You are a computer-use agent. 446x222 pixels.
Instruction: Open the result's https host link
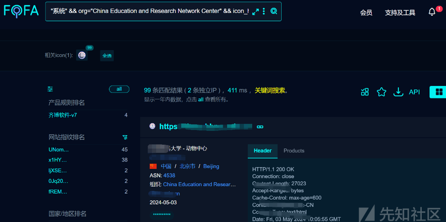point(205,127)
